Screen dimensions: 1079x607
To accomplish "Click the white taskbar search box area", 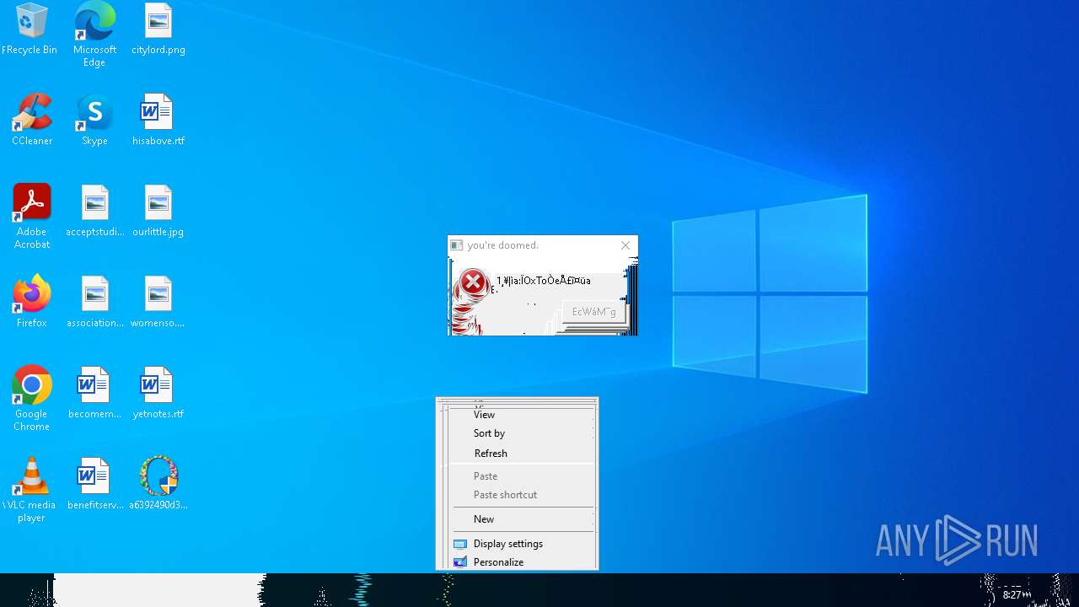I will click(x=158, y=590).
